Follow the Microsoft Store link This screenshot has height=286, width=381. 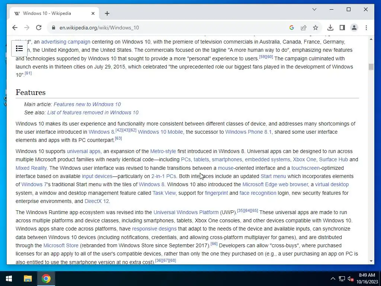point(61,246)
